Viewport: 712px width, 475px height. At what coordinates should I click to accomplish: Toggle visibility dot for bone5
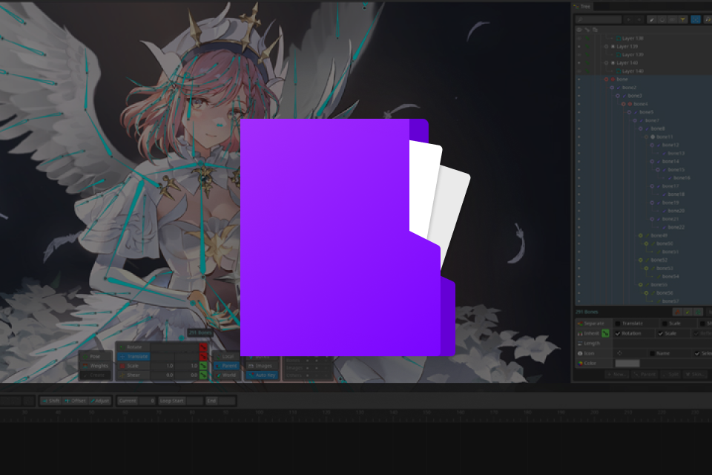pyautogui.click(x=579, y=112)
